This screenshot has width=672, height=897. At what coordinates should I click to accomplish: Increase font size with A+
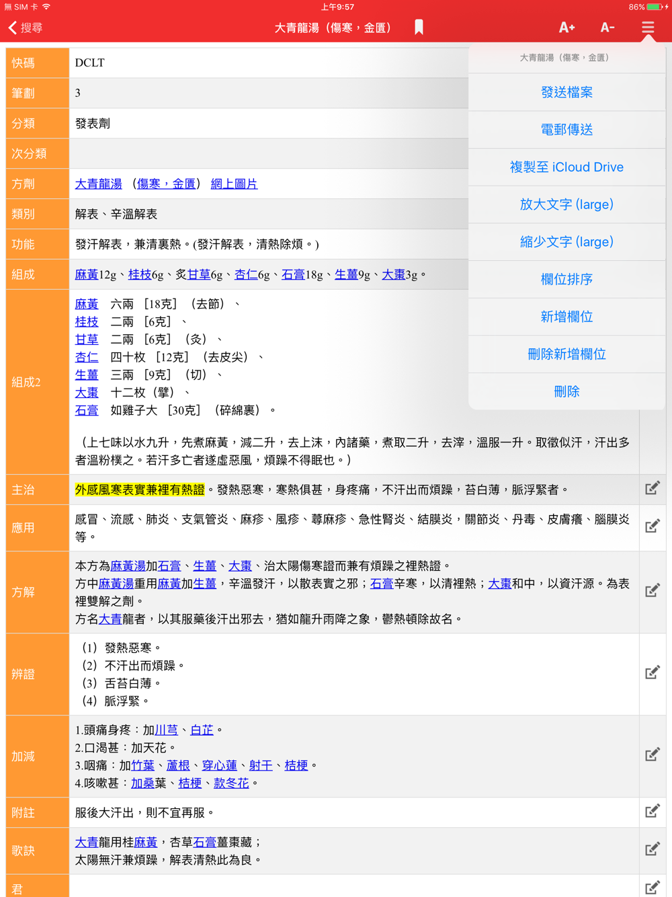566,28
